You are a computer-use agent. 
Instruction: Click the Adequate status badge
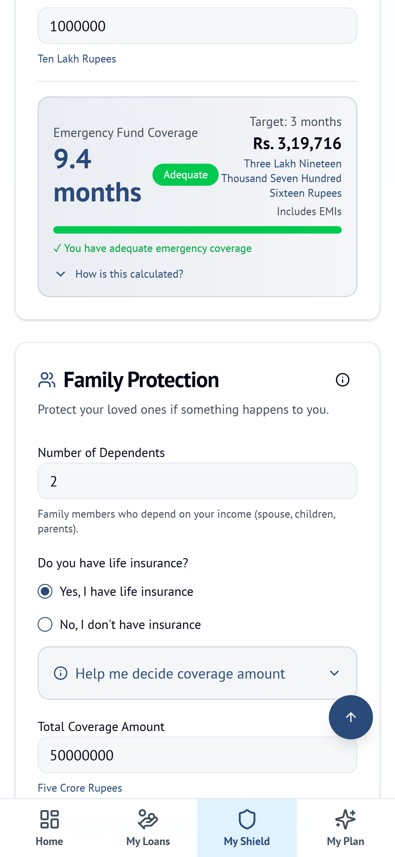(x=185, y=174)
